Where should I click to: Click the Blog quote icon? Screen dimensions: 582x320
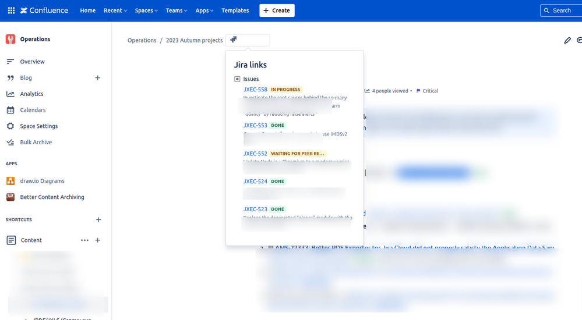tap(10, 77)
